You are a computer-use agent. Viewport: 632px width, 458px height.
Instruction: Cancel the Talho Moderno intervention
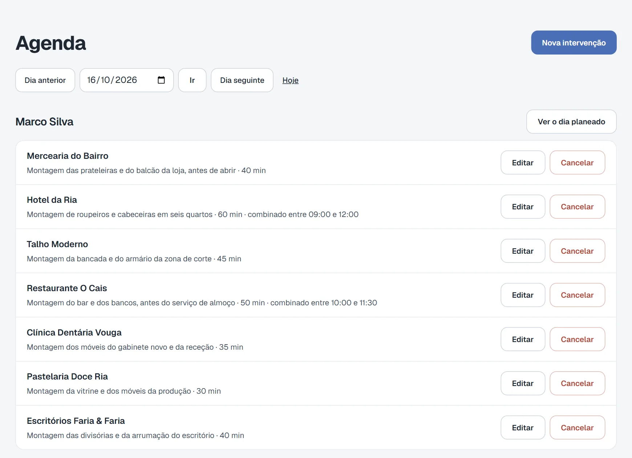point(577,251)
